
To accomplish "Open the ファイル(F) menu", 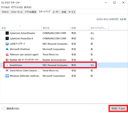I will (x=5, y=7).
